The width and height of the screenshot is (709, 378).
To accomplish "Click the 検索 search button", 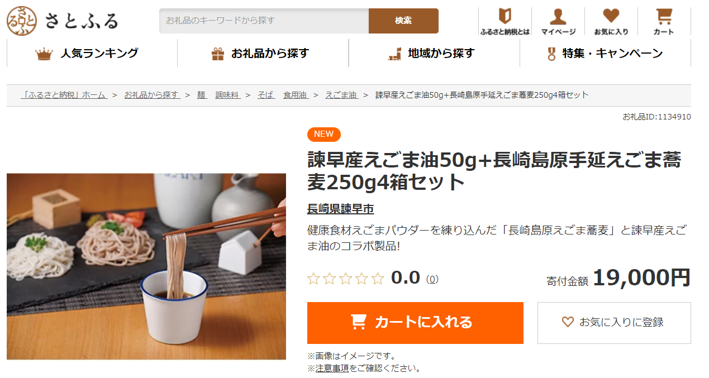I will [x=403, y=21].
